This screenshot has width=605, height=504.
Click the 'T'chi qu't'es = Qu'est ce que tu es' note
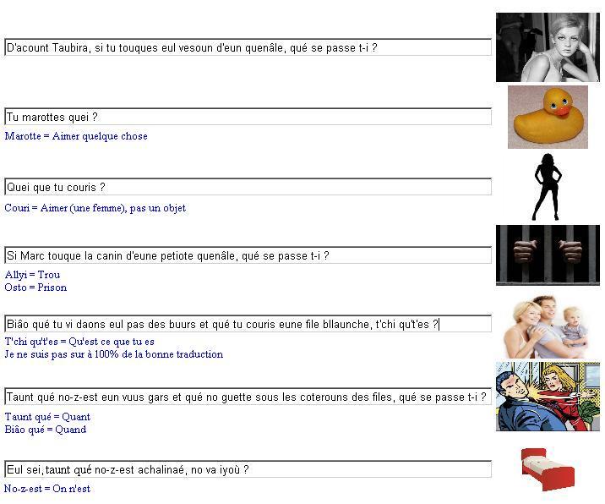click(79, 342)
